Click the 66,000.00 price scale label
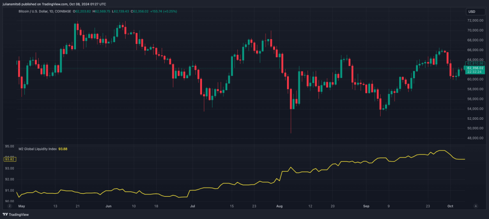 [475, 50]
